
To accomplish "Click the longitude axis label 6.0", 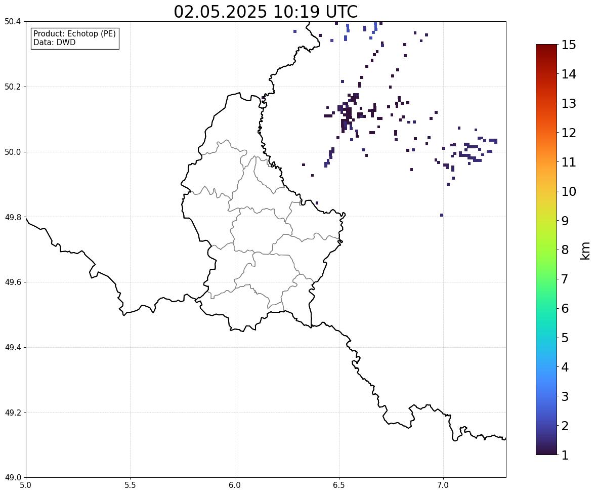I will tap(235, 485).
